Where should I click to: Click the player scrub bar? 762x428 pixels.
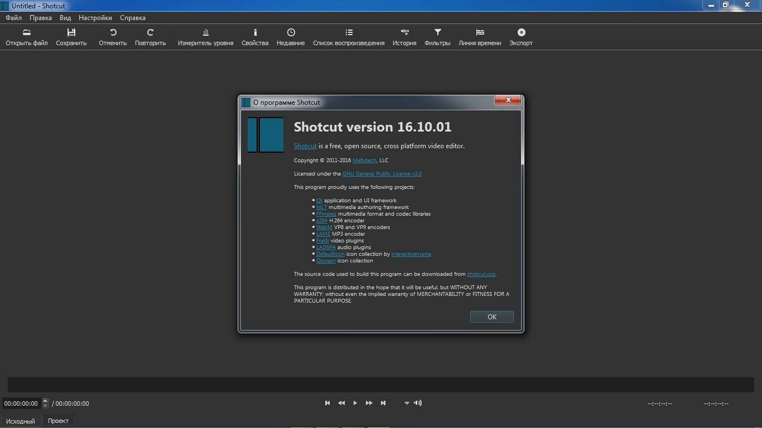pos(381,385)
